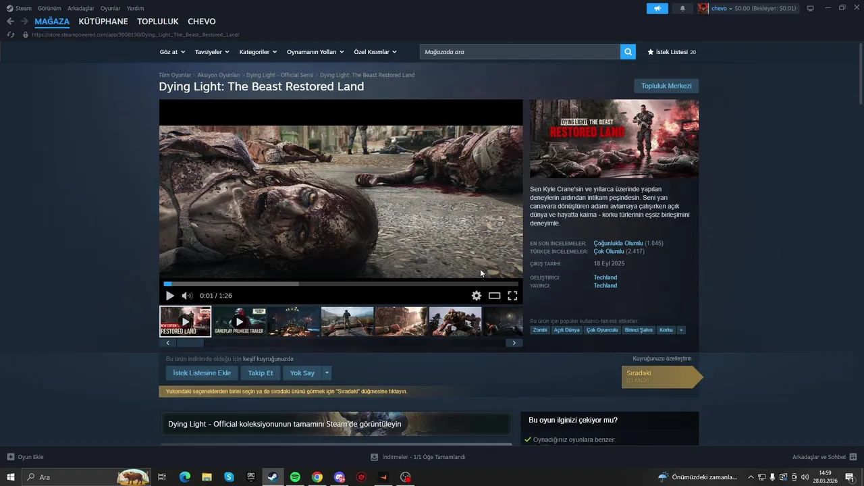Open Çoğunlukla Olumlu recent reviews link
This screenshot has height=486, width=864.
pyautogui.click(x=618, y=243)
